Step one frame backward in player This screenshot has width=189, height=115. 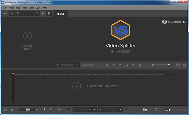click(114, 65)
